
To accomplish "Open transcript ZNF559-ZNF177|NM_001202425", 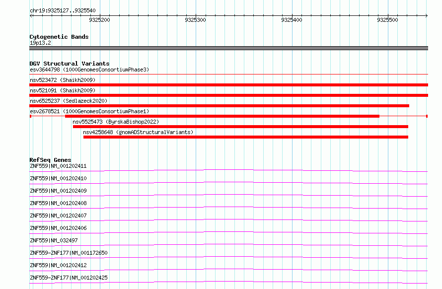I will [x=69, y=278].
